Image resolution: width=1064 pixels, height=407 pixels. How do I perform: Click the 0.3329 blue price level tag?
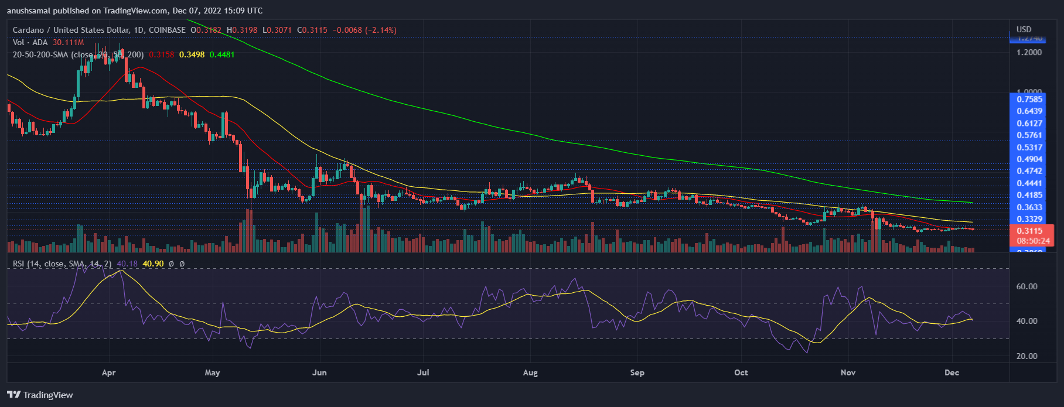coord(1029,219)
